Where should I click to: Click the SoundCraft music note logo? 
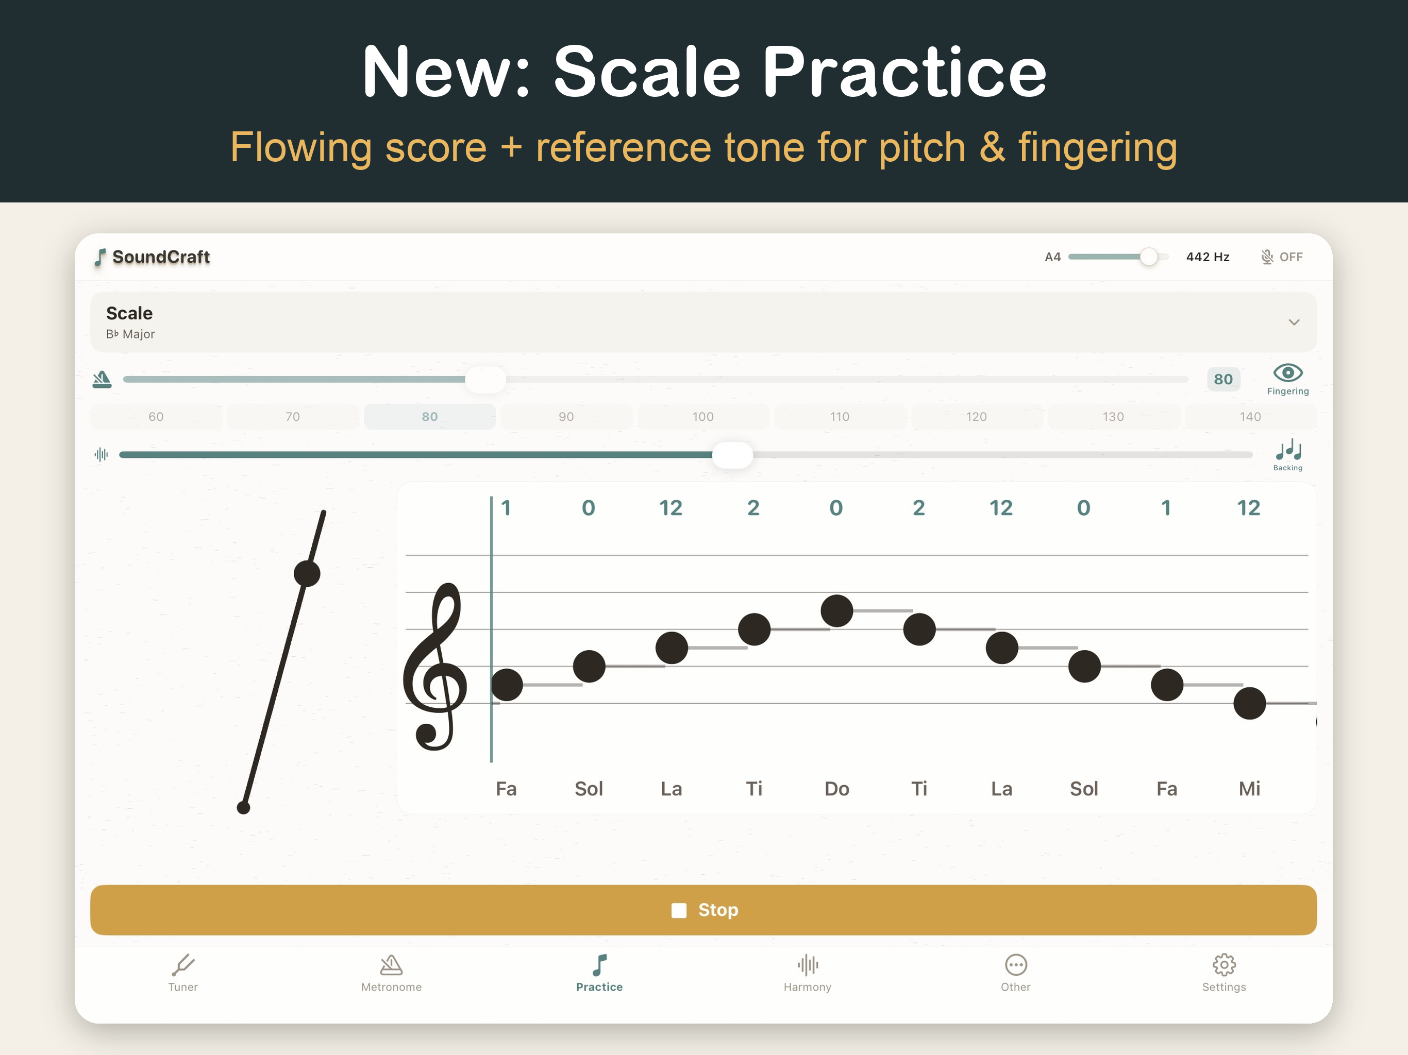100,257
